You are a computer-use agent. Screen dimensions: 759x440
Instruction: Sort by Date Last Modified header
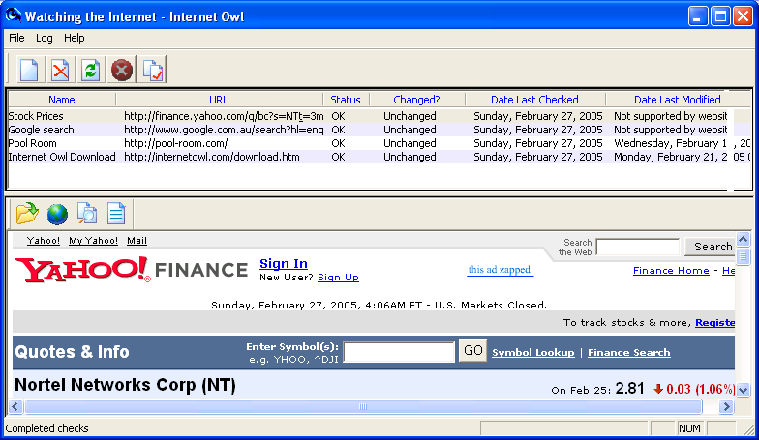(x=678, y=100)
